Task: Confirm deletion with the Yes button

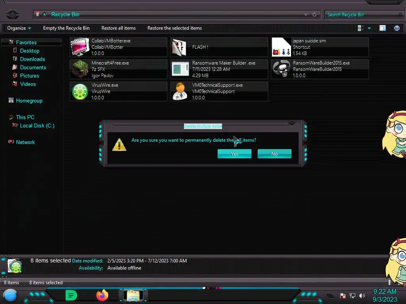Action: 234,154
